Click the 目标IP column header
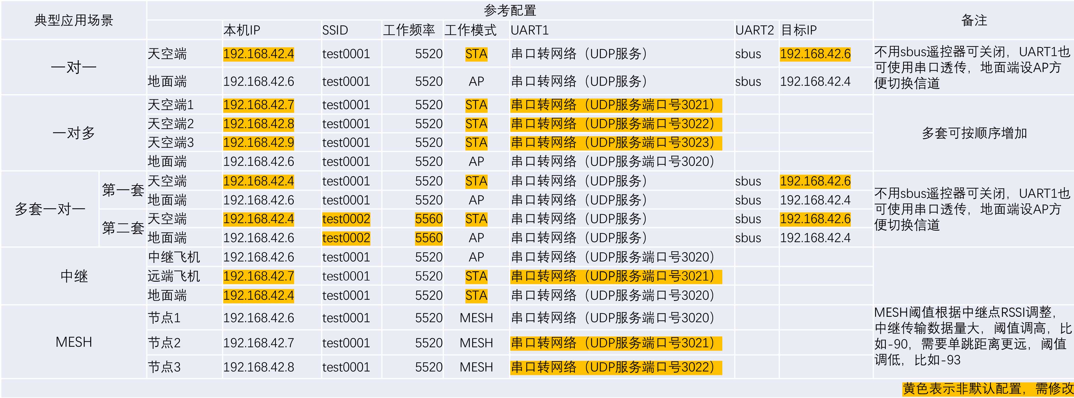 [798, 30]
